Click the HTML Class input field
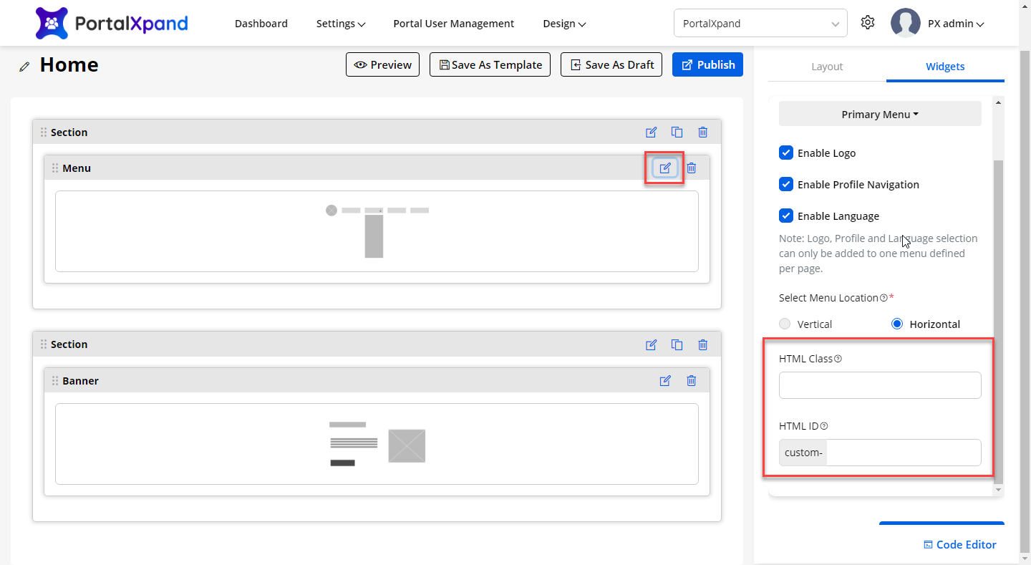Screen dimensions: 1031x565 (x=880, y=385)
